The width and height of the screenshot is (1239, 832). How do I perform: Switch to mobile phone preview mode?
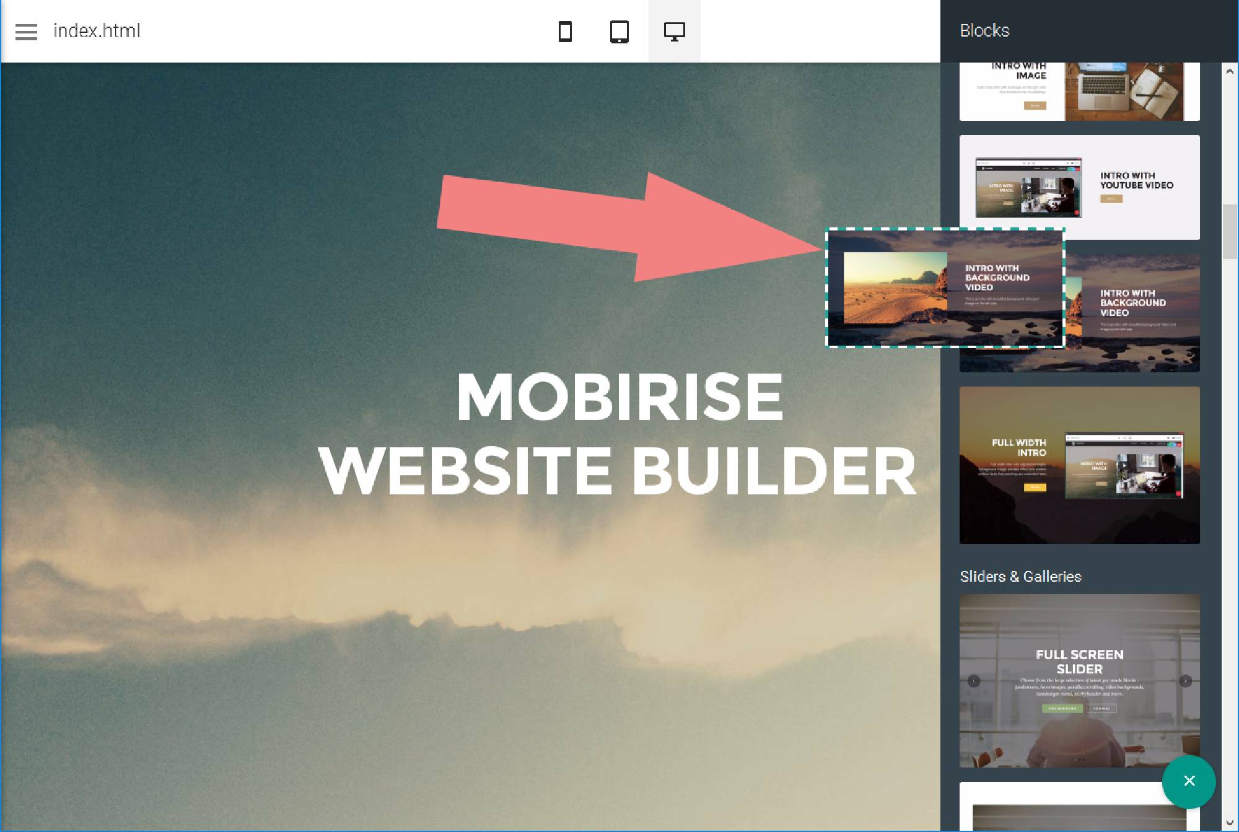[564, 30]
